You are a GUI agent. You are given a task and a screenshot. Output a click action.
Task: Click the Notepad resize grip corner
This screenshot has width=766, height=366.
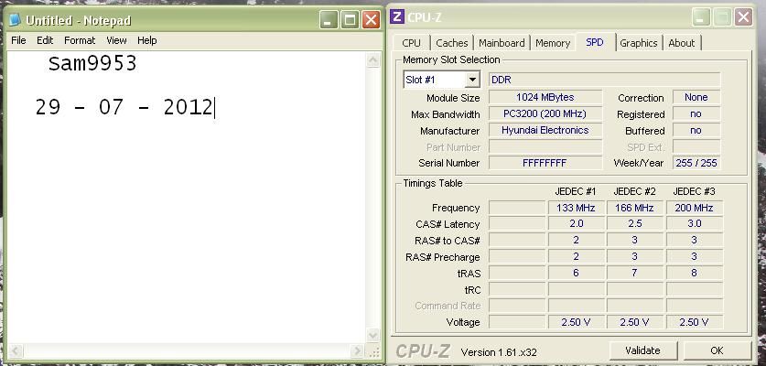coord(373,351)
